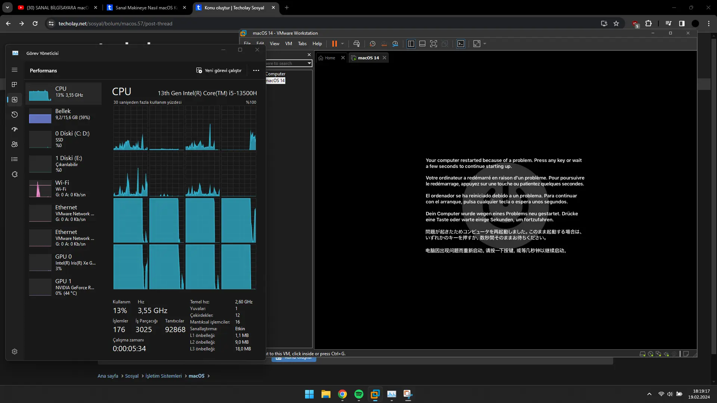Open the three-dot more options in Task Manager
This screenshot has height=403, width=717.
(256, 71)
